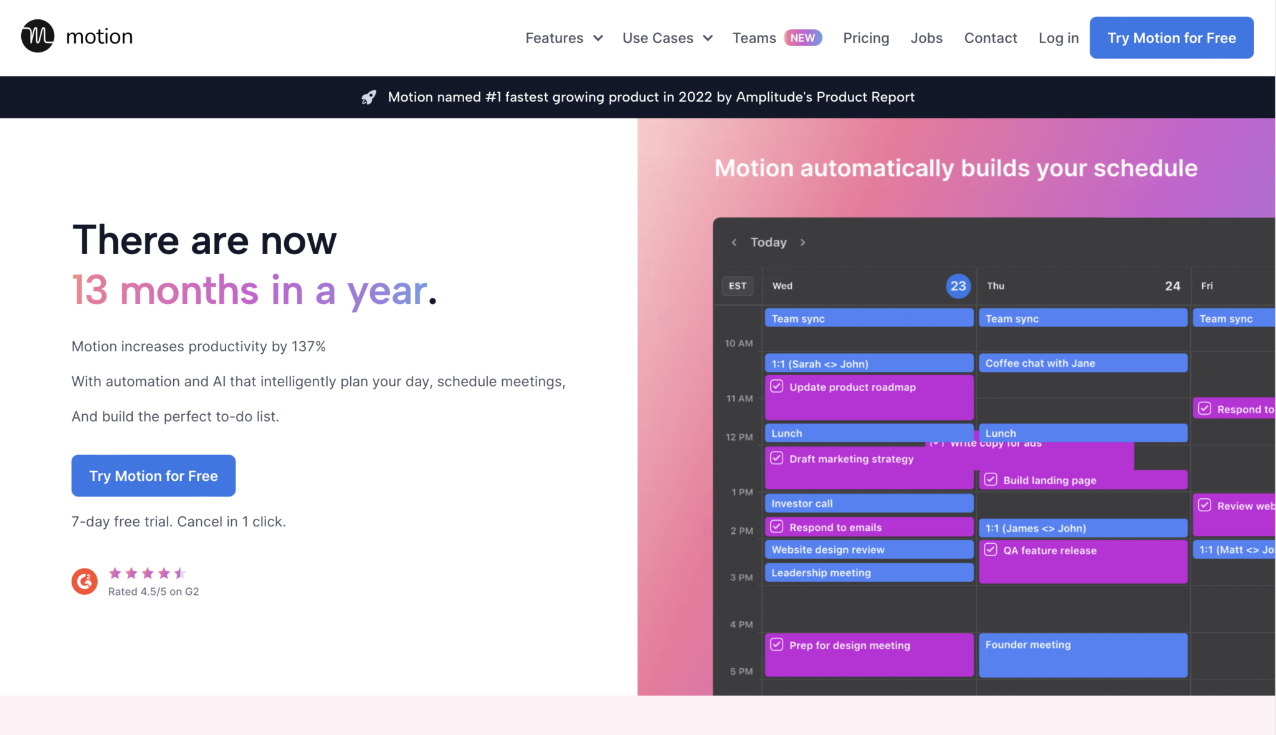Click the checkmark icon on Respond to emails

point(776,526)
